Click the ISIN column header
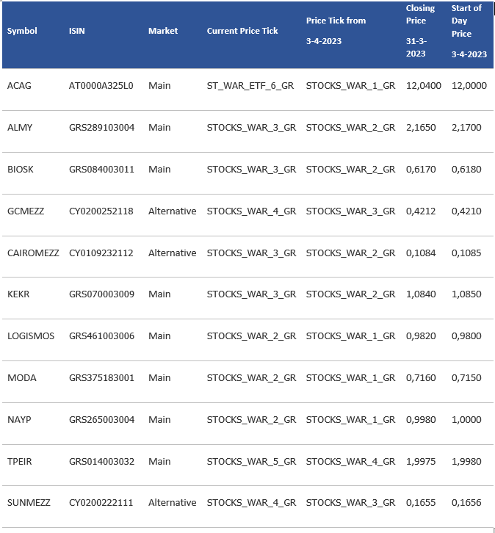 pos(77,31)
